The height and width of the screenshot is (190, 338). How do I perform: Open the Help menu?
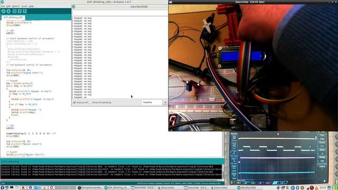[31, 6]
